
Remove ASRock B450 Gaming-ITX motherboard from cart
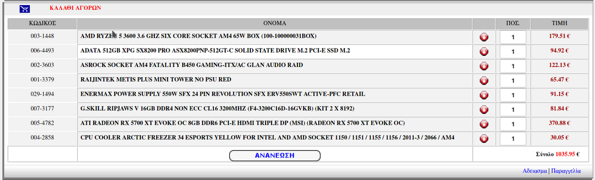(x=484, y=66)
